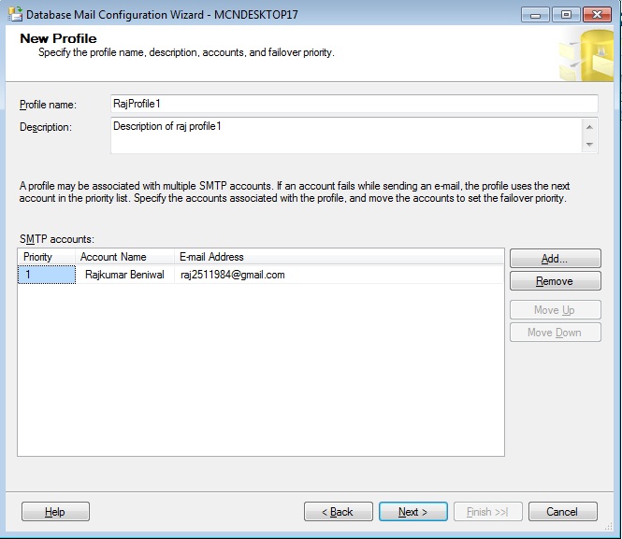622x539 pixels.
Task: Select the Rajkumar Beniwal account name
Action: pos(124,275)
